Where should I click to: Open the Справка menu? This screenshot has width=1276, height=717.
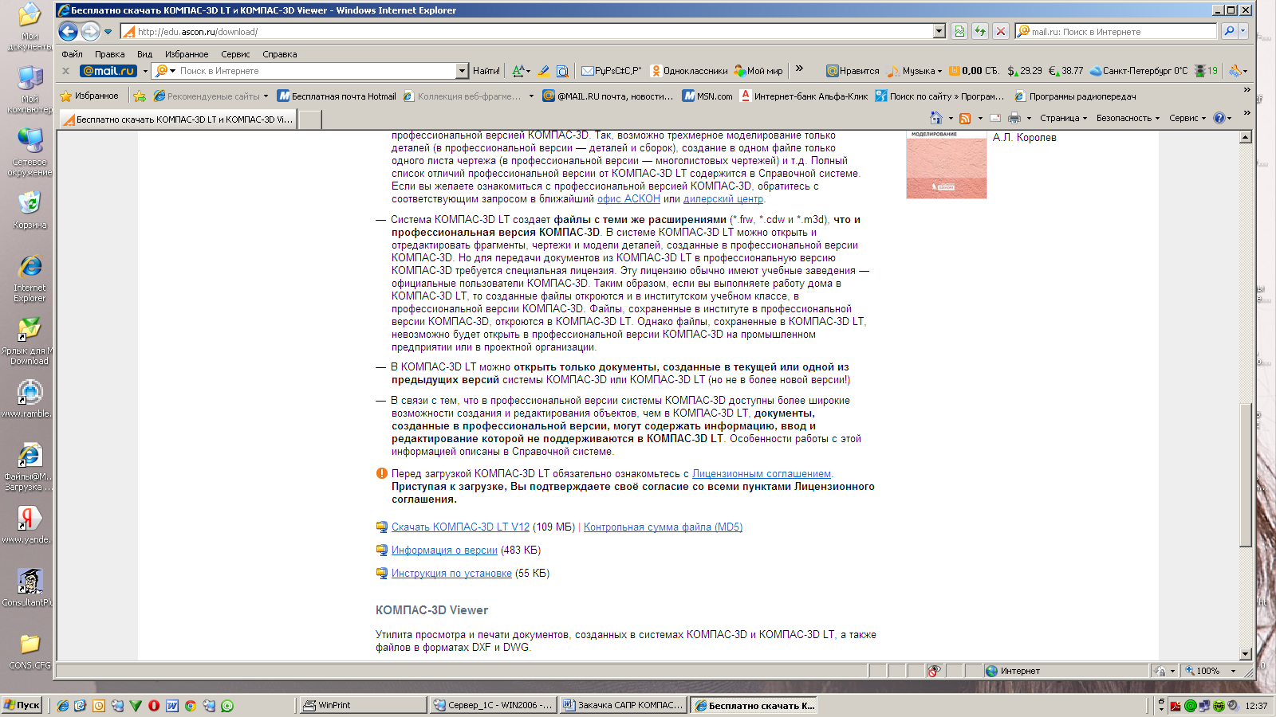coord(279,54)
